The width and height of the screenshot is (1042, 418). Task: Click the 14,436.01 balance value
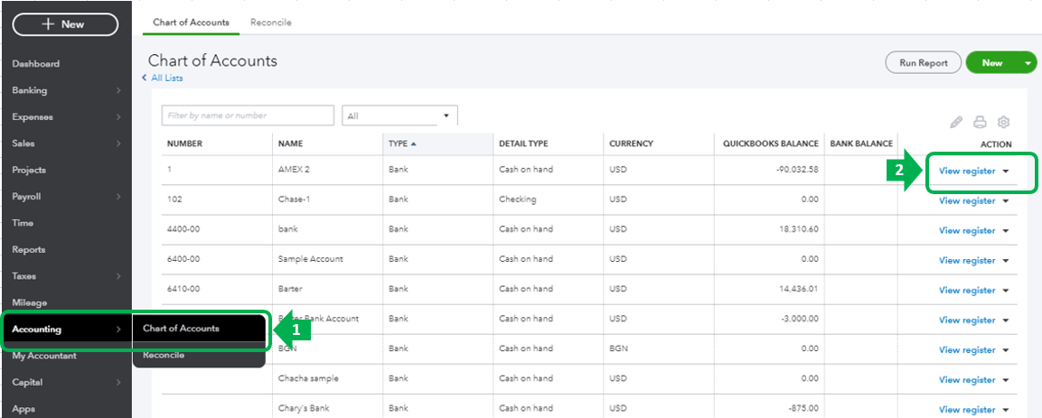(x=799, y=289)
